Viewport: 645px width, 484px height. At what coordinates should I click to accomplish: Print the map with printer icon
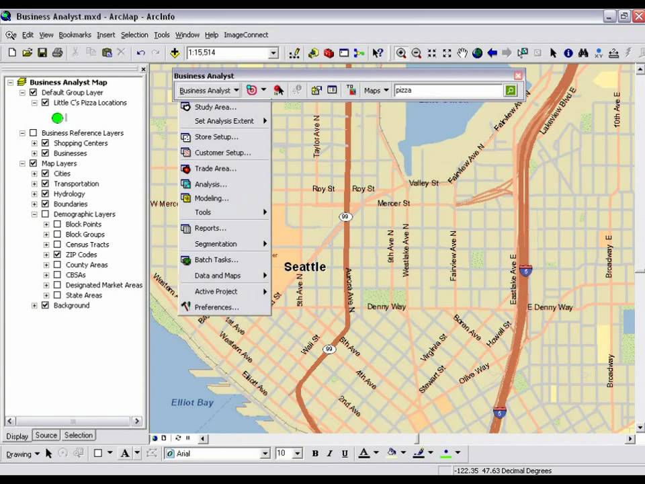point(58,52)
